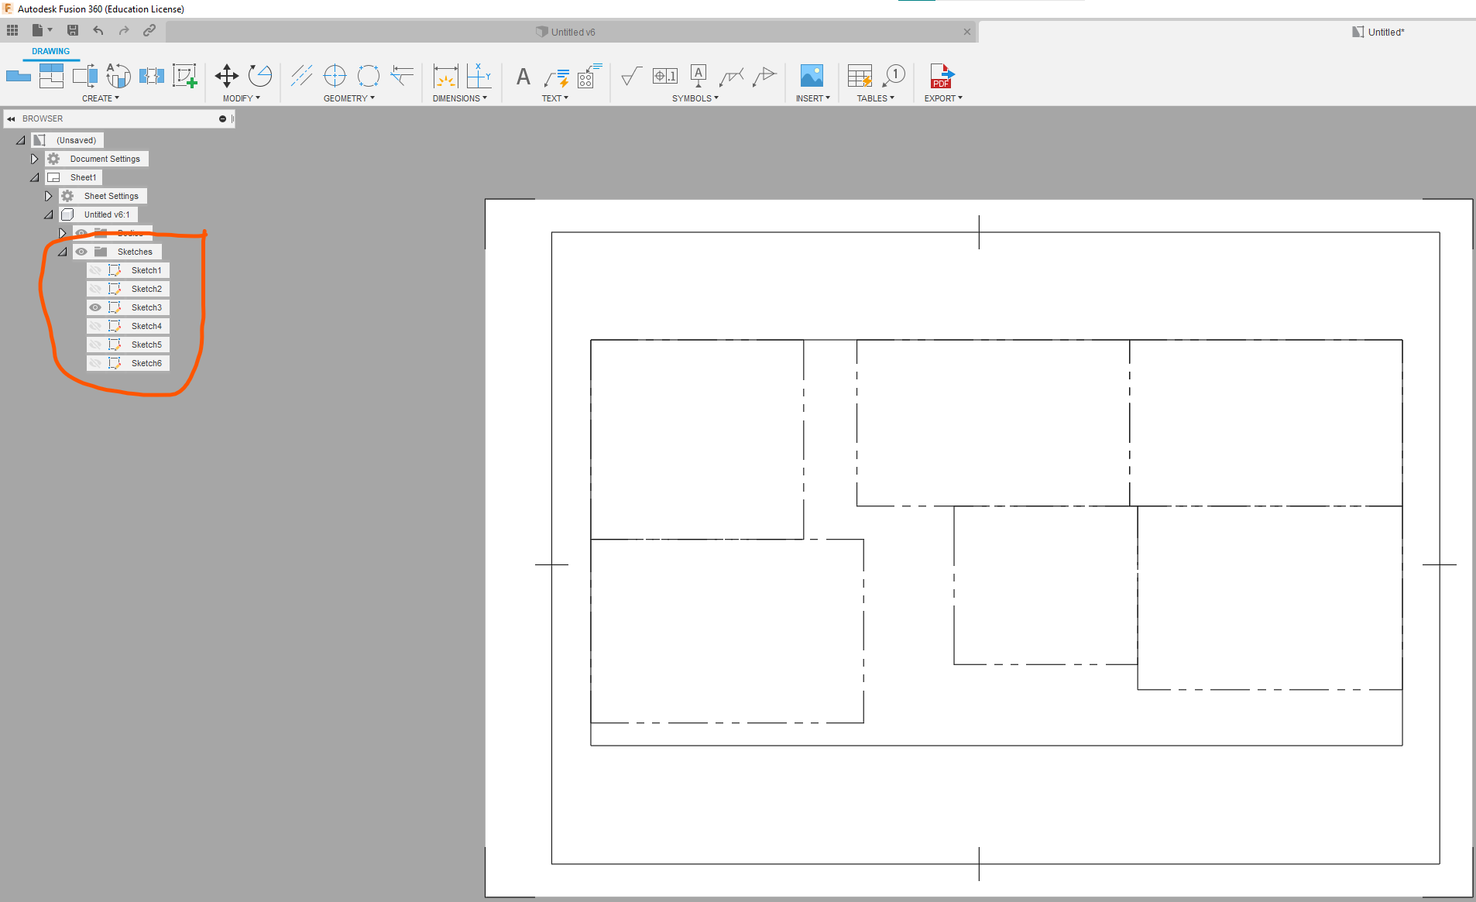The width and height of the screenshot is (1476, 902).
Task: Hide Sketch3 by clicking its eye icon
Action: pos(95,307)
